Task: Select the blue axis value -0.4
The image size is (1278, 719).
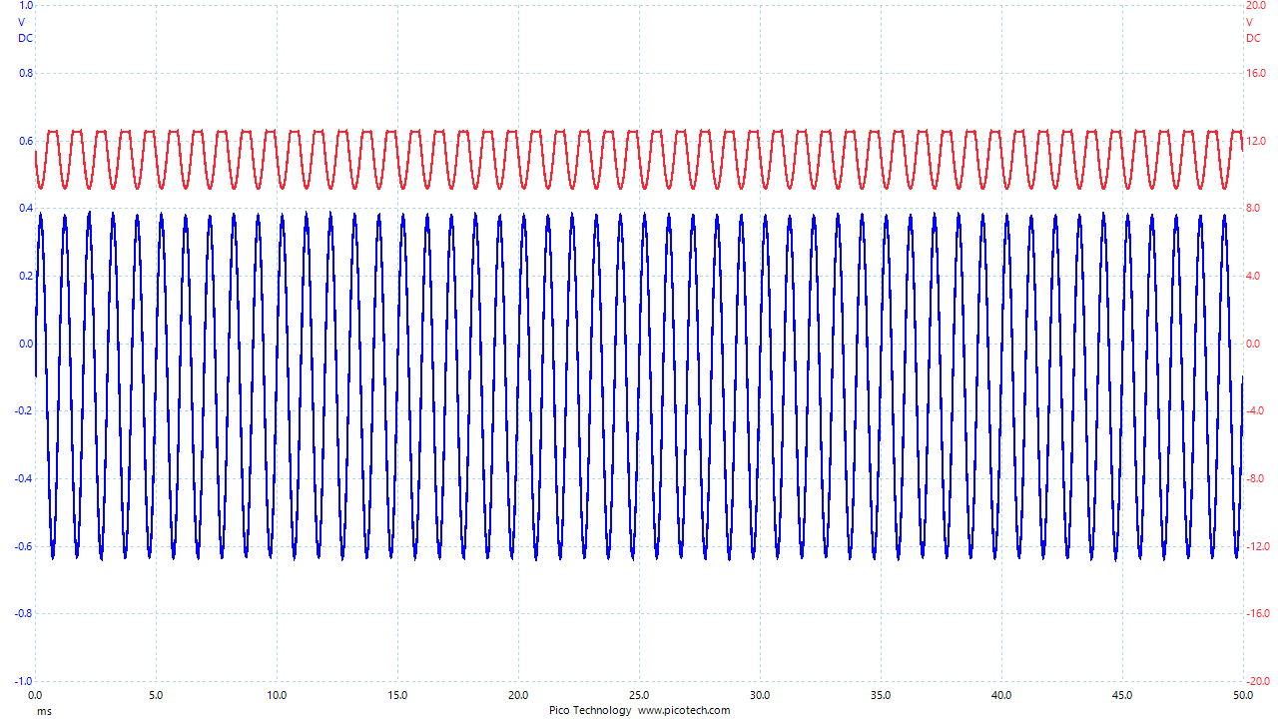Action: tap(24, 479)
